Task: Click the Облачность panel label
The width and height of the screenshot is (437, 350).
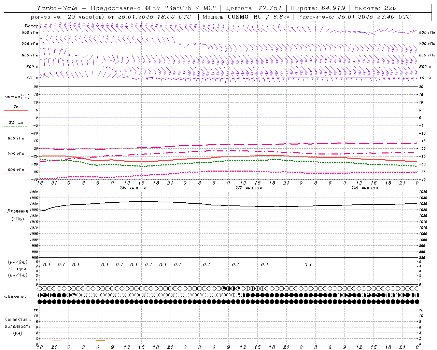Action: tap(17, 297)
